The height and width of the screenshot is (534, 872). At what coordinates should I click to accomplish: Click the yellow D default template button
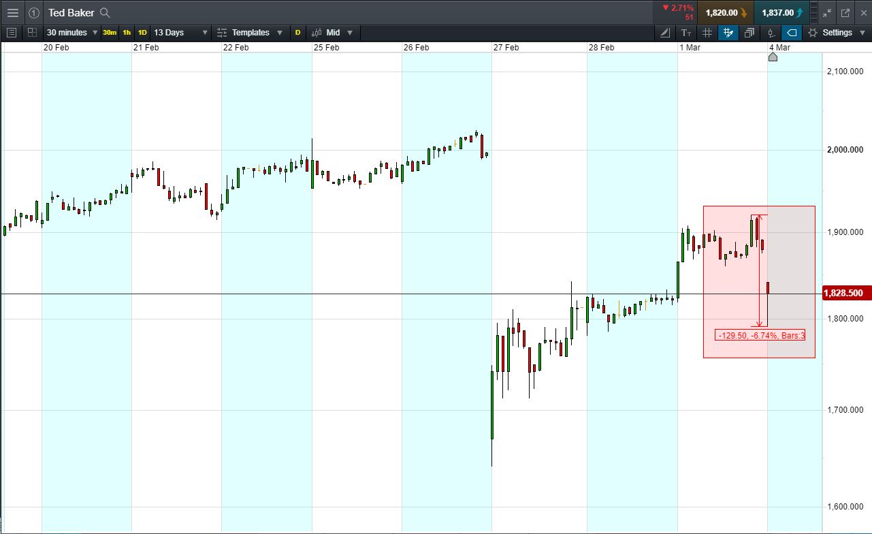pos(297,32)
